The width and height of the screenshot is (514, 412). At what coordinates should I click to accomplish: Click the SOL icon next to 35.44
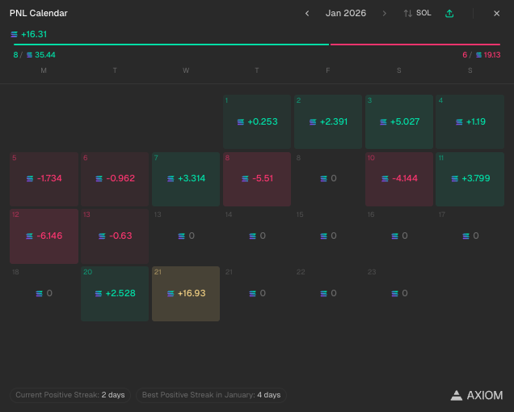[30, 55]
